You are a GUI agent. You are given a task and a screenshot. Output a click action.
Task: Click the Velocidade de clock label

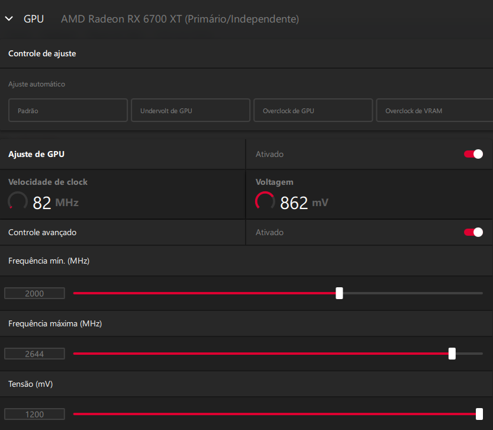point(48,182)
